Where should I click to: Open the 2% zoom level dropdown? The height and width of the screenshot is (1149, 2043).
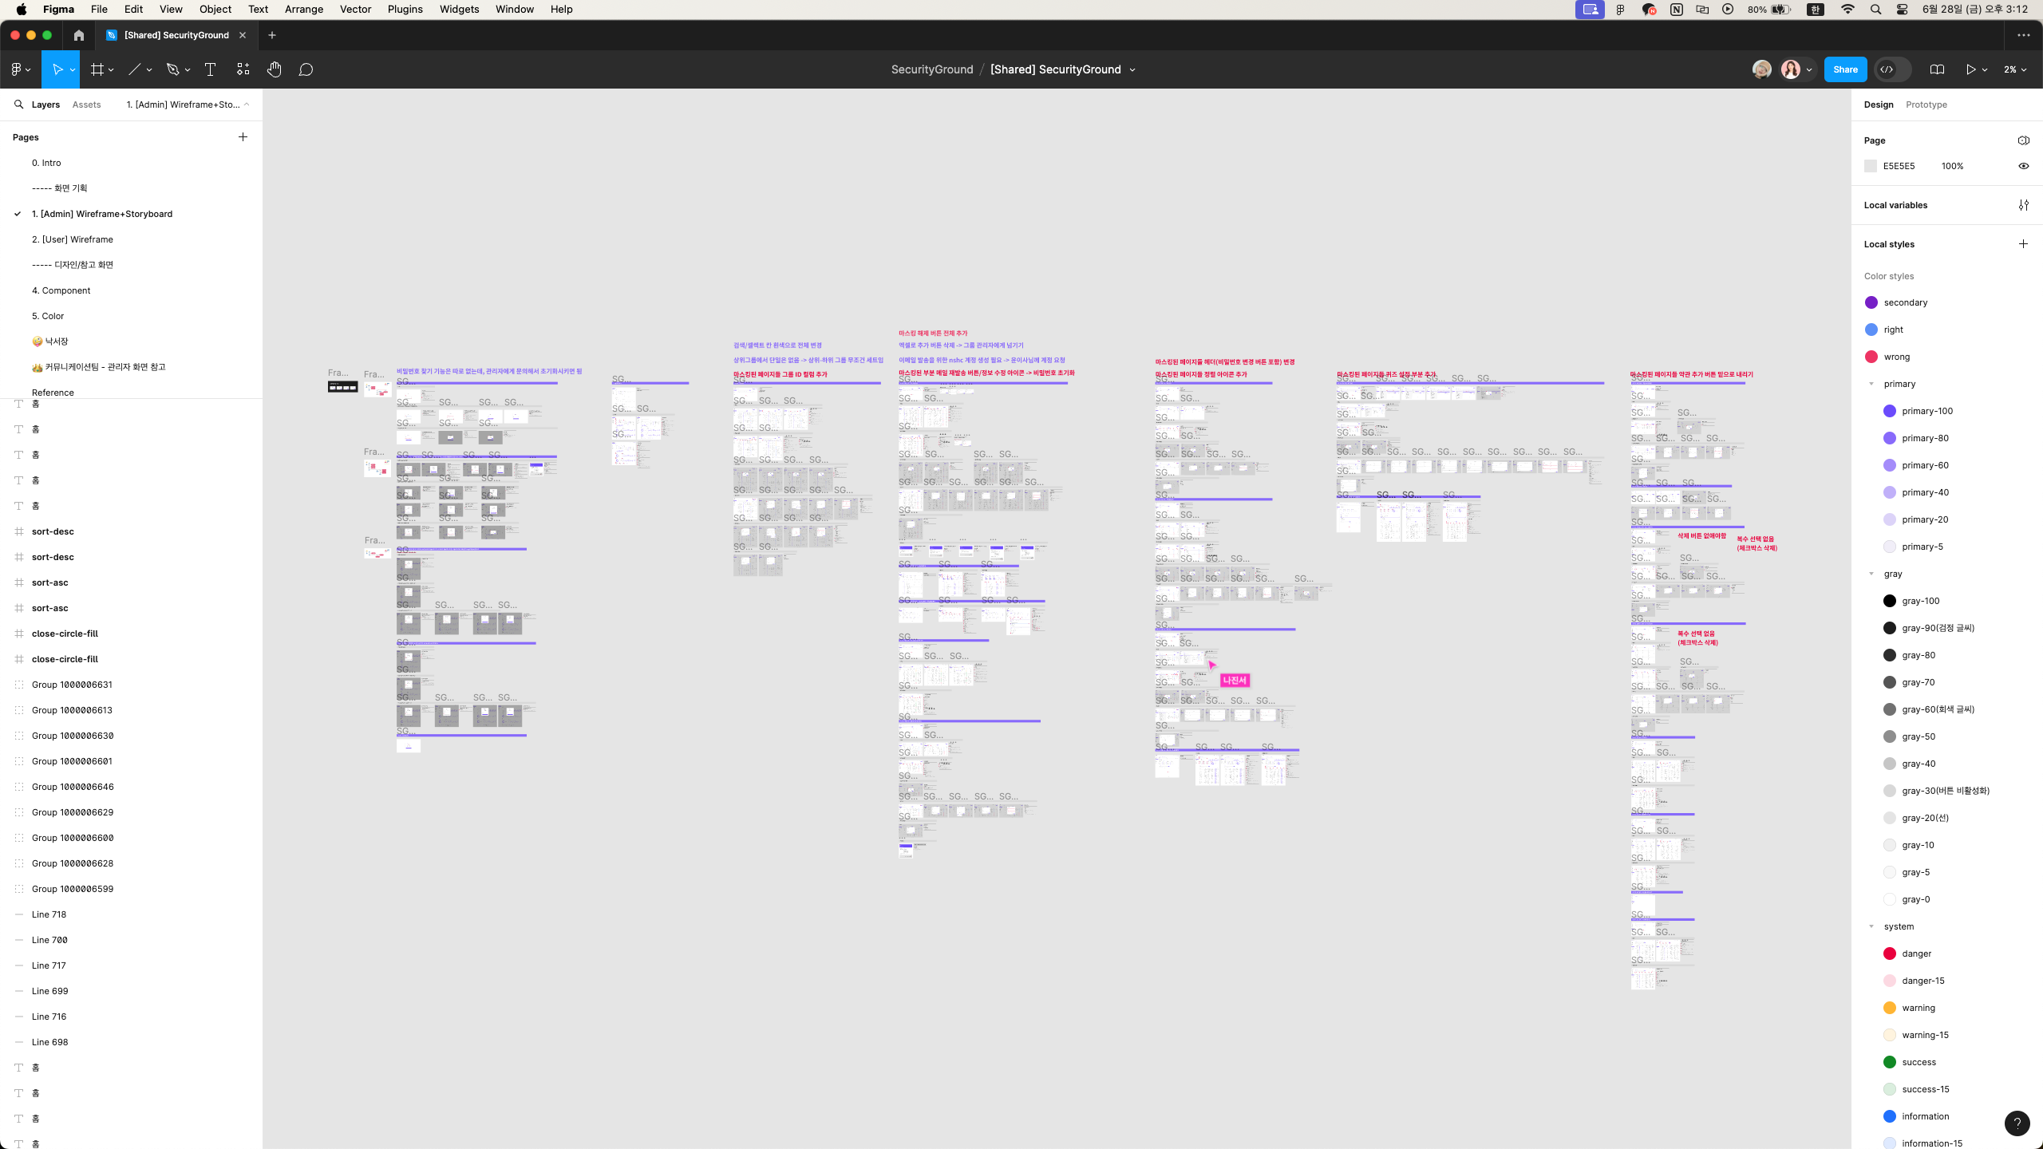click(x=2014, y=69)
